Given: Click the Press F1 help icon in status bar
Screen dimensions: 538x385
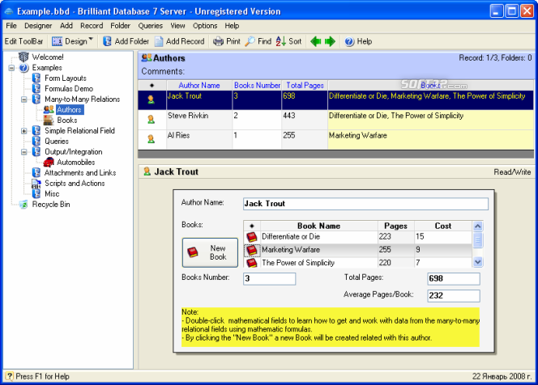Looking at the screenshot, I should 9,376.
